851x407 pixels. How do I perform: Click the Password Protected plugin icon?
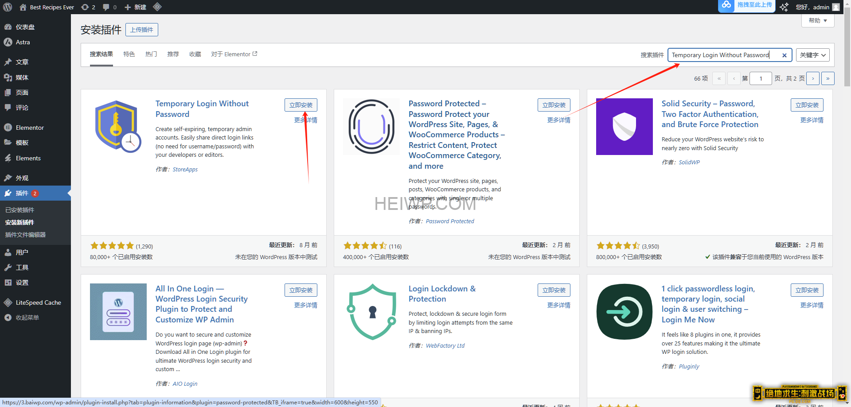(371, 127)
